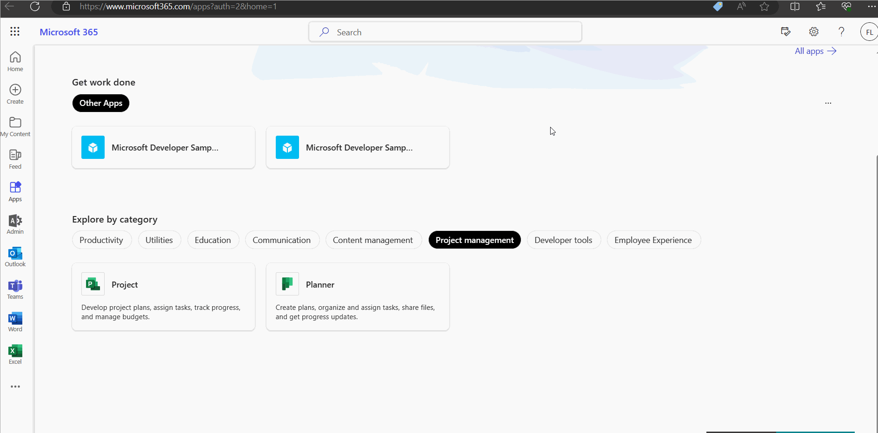Refresh the browser page

pos(35,7)
